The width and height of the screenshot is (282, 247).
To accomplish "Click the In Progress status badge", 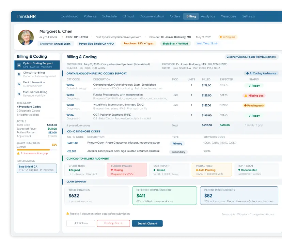I will click(228, 37).
